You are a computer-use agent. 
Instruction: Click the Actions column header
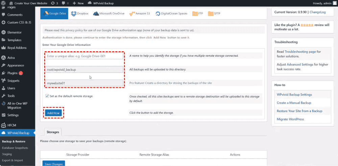(x=235, y=155)
